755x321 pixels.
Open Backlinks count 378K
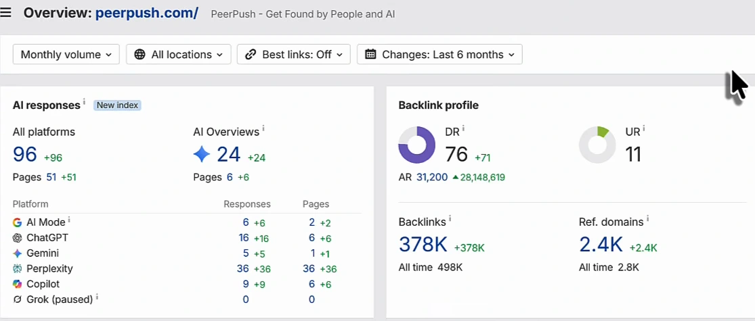pyautogui.click(x=423, y=245)
